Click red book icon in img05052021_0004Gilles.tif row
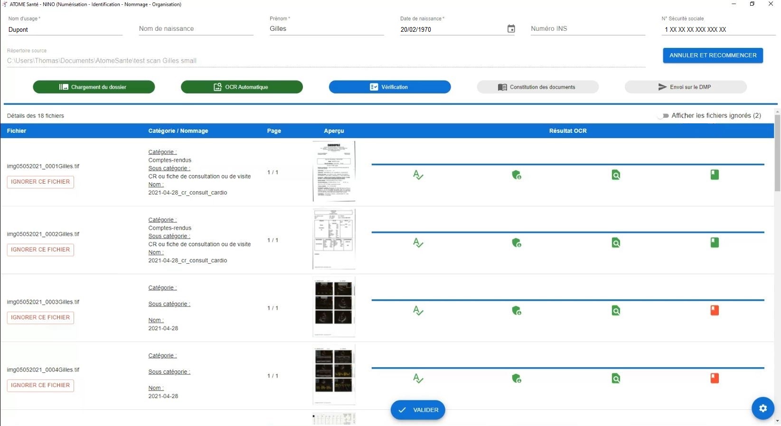Image resolution: width=781 pixels, height=426 pixels. point(715,378)
